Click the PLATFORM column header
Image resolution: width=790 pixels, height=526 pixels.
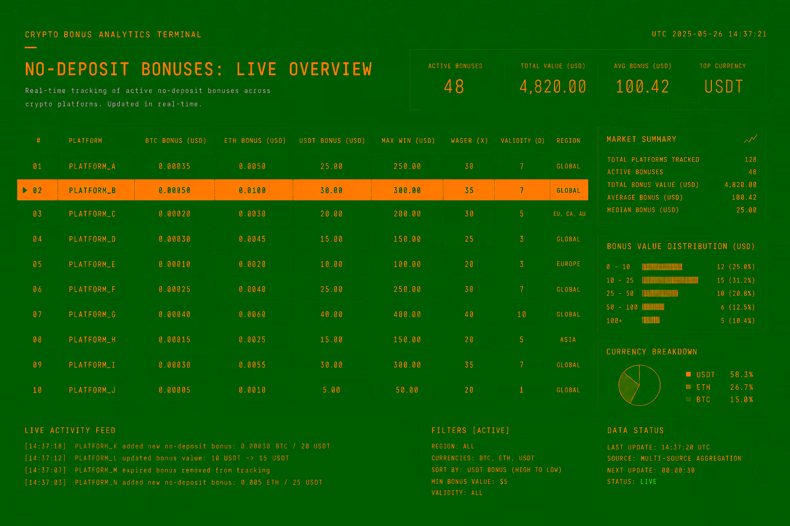85,141
